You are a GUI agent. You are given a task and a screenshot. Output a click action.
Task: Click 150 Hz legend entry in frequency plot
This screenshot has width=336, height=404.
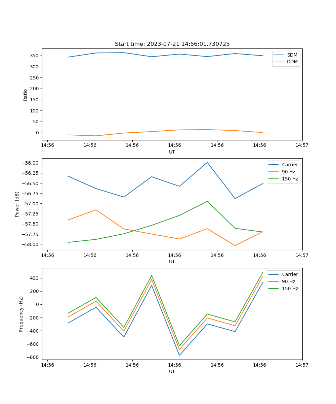point(290,289)
